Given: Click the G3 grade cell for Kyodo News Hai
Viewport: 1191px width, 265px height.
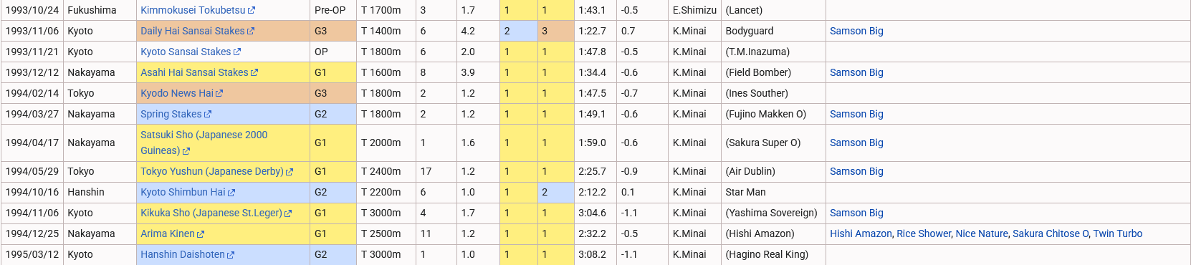Looking at the screenshot, I should coord(333,93).
